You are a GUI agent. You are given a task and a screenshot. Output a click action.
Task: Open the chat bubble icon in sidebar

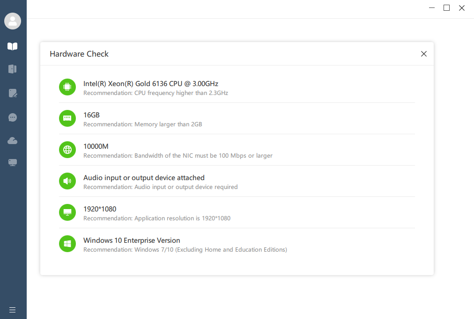13,117
